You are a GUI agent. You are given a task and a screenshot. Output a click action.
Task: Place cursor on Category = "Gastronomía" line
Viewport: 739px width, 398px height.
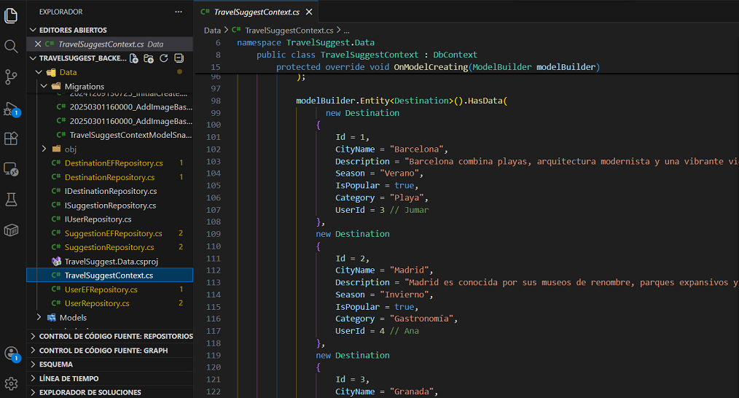396,319
